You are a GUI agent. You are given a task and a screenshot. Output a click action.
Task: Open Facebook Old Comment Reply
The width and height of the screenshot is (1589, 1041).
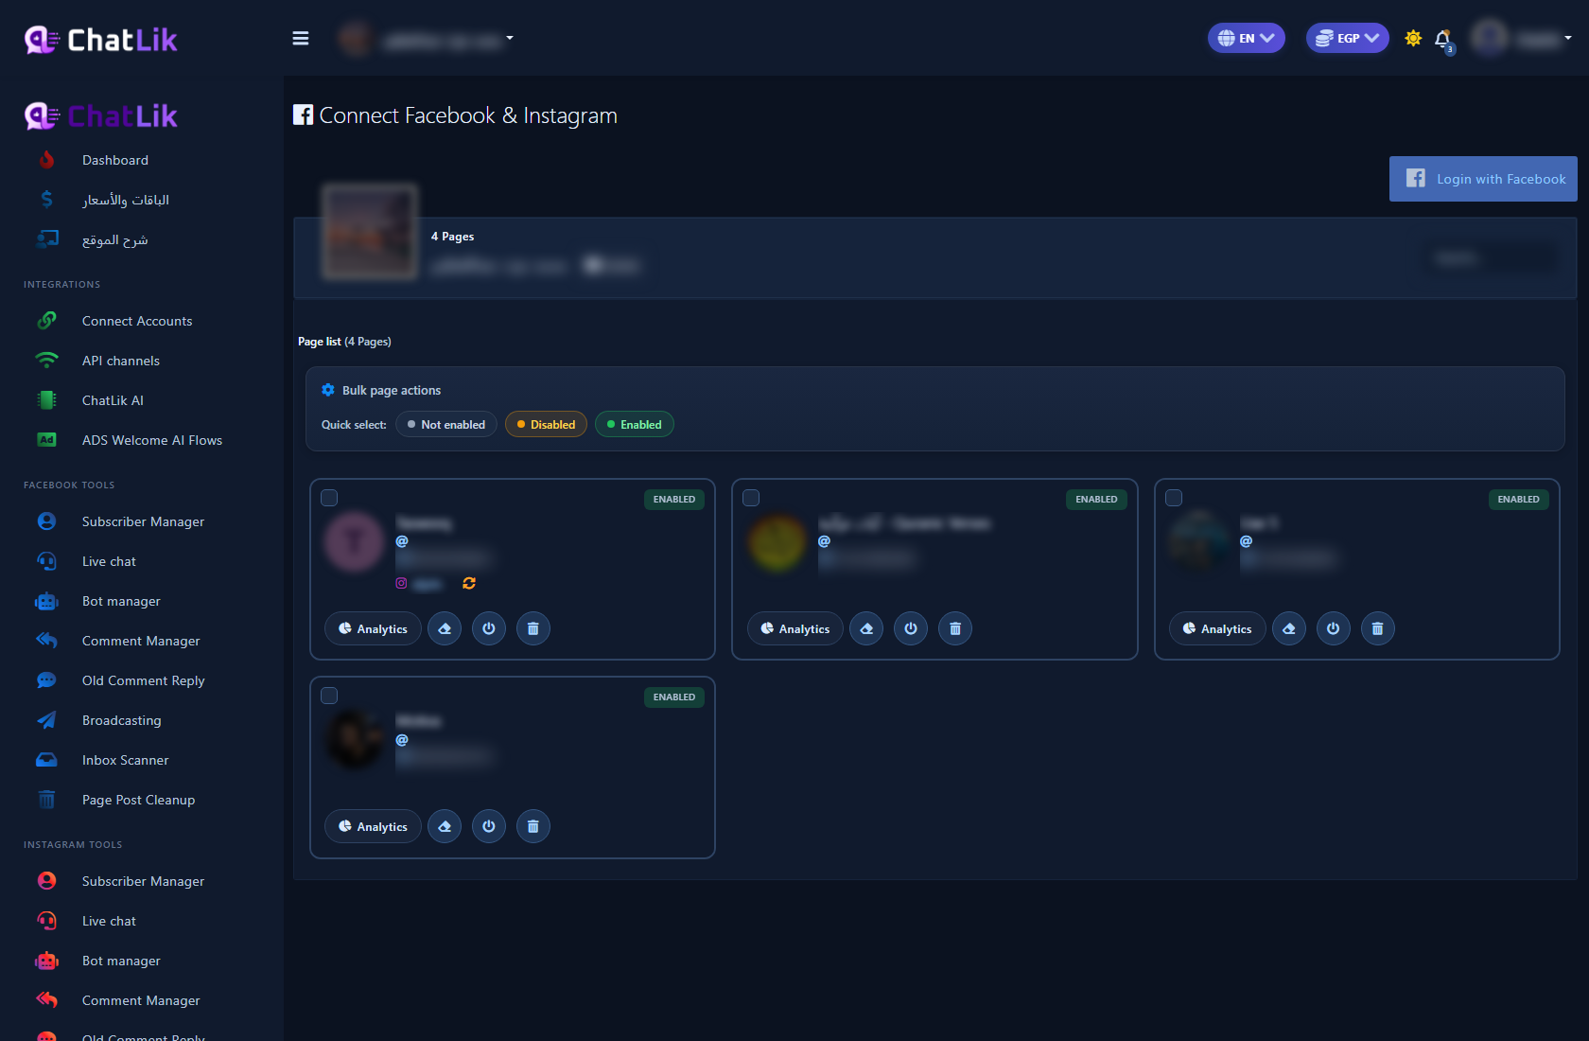(143, 680)
